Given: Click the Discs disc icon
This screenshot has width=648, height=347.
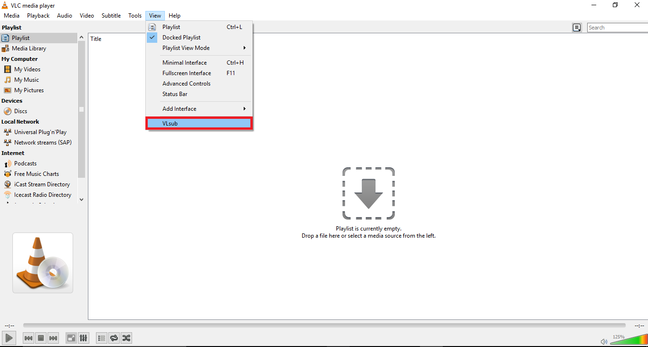Looking at the screenshot, I should click(8, 111).
